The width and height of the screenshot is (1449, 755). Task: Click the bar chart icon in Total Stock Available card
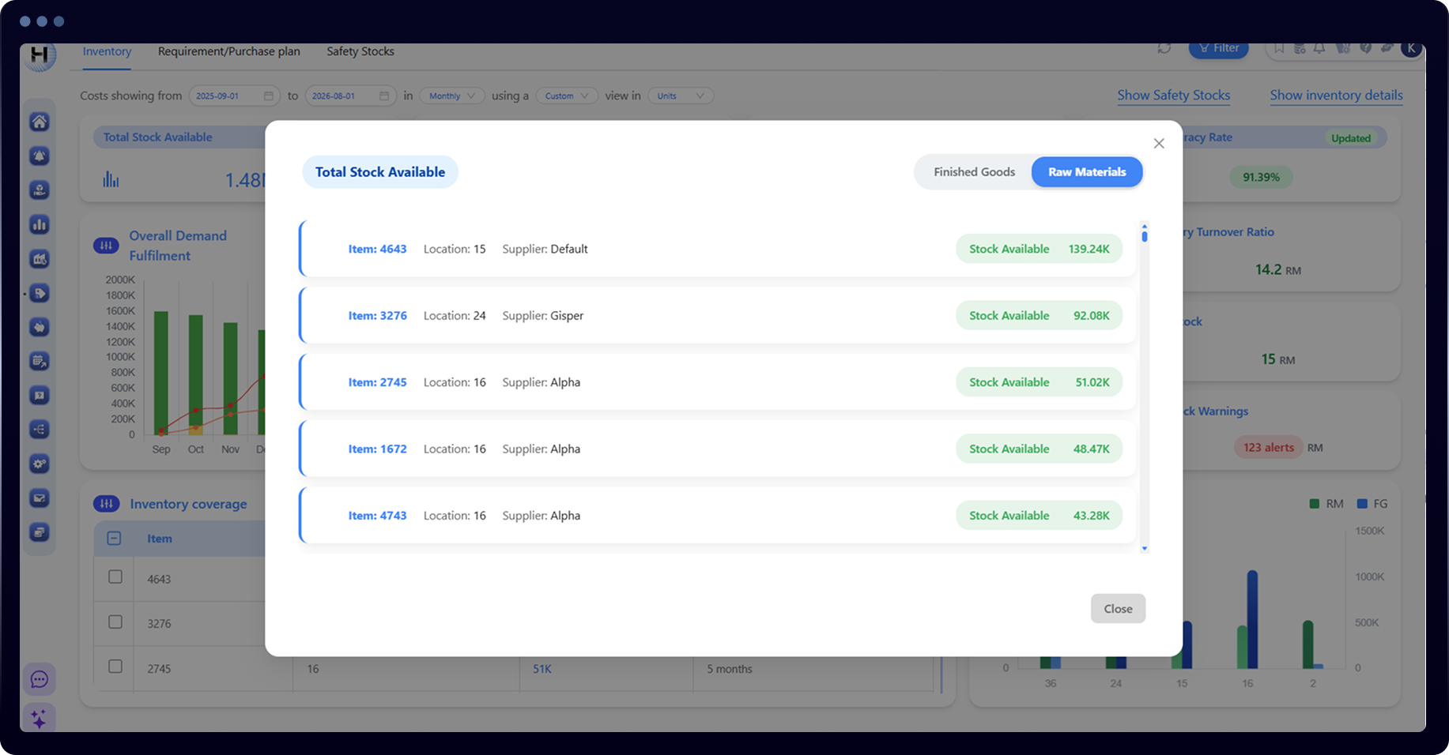[x=111, y=180]
